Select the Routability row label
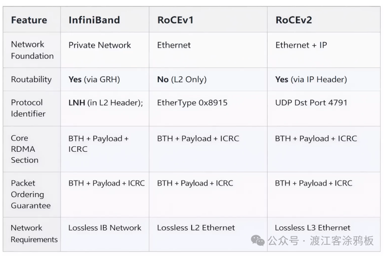Image resolution: width=386 pixels, height=256 pixels. point(31,79)
